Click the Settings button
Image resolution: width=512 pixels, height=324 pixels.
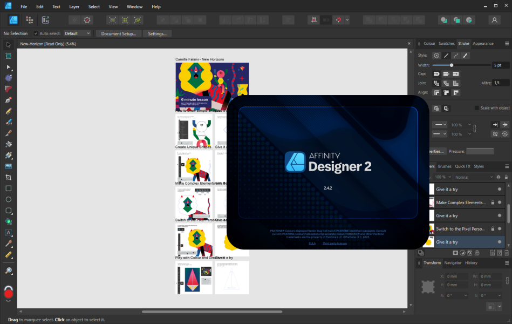pos(157,33)
